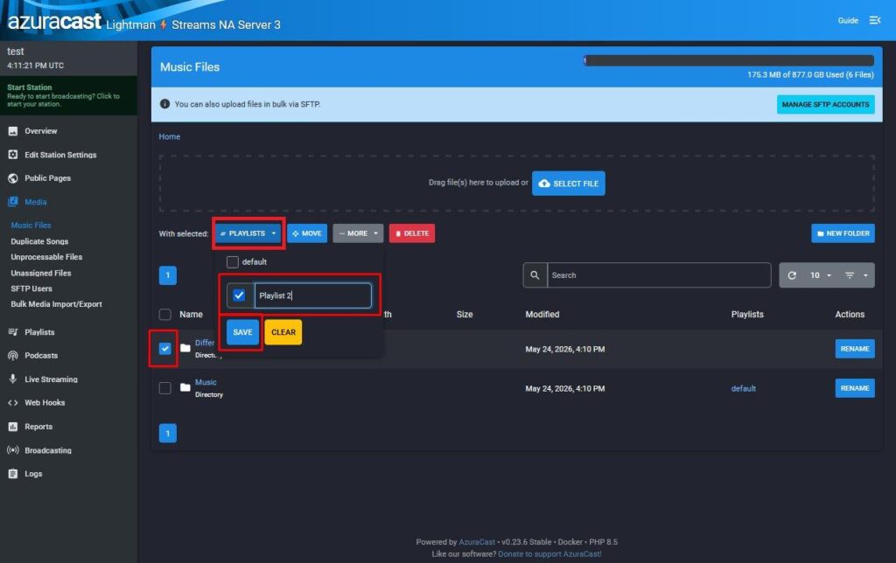Image resolution: width=896 pixels, height=563 pixels.
Task: Tick the Music directory row checkbox
Action: (x=165, y=388)
